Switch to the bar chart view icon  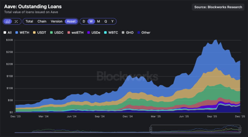(7, 21)
